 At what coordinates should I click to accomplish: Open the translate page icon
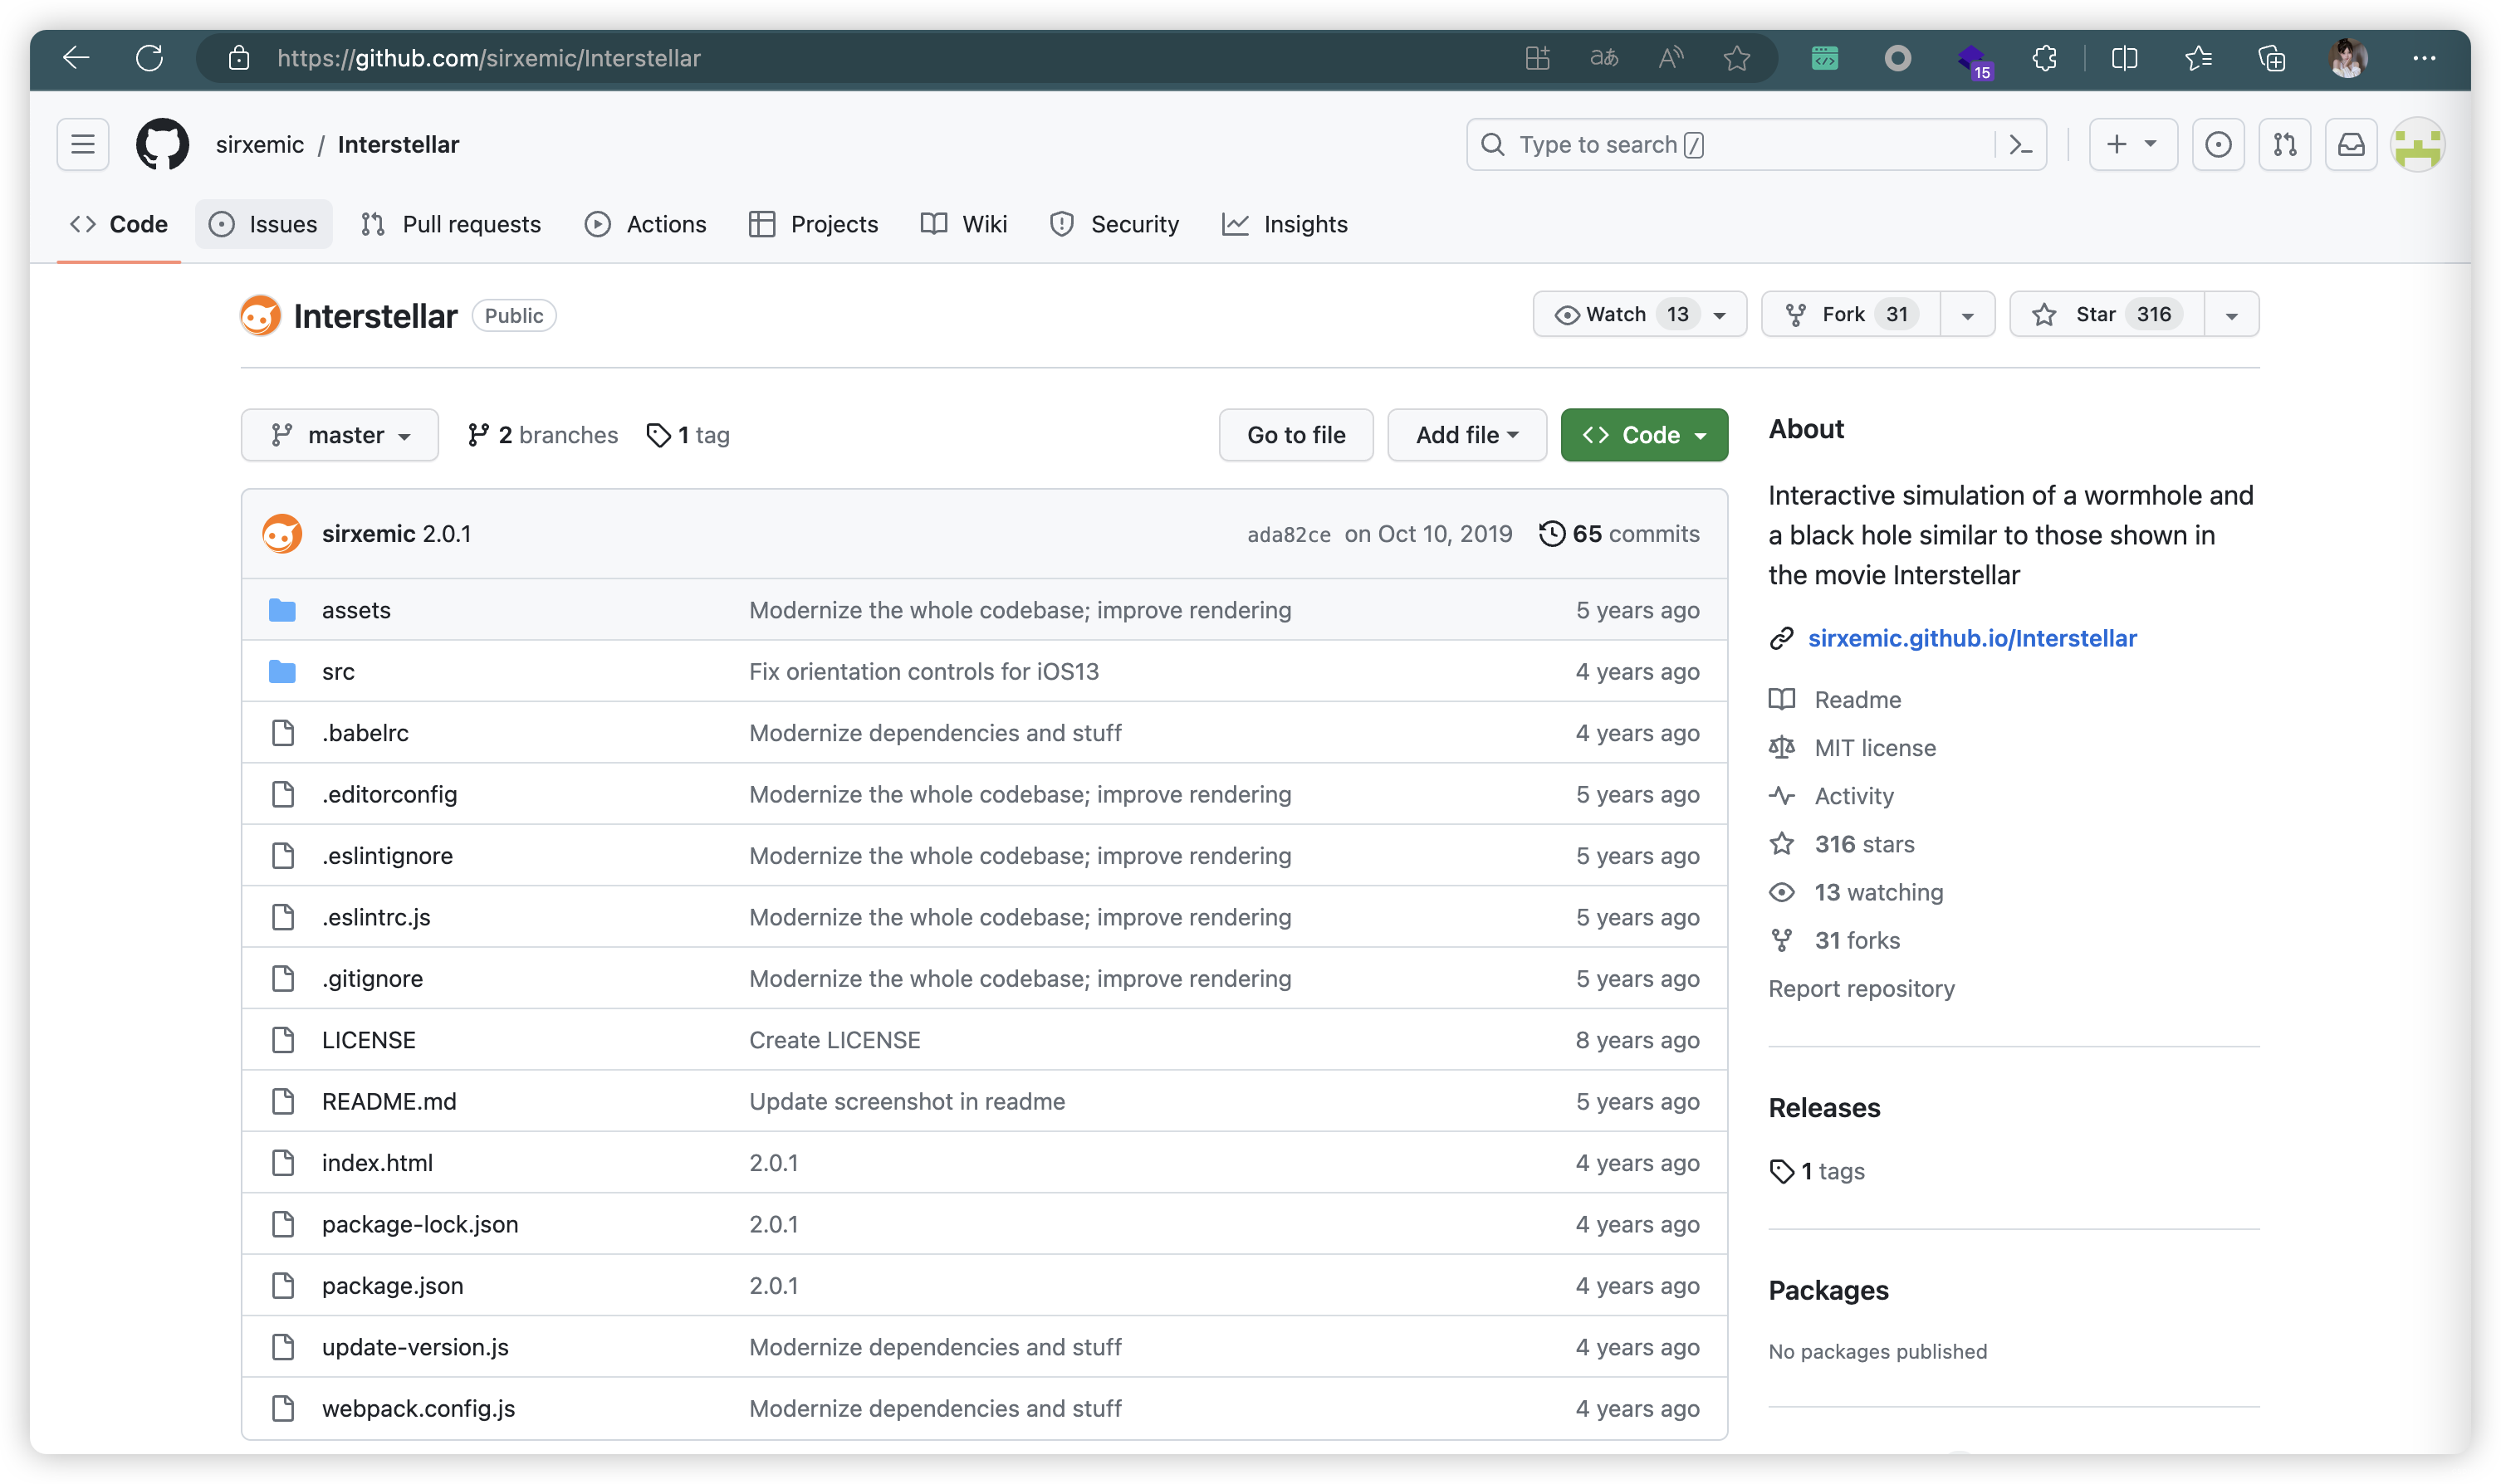[1604, 58]
